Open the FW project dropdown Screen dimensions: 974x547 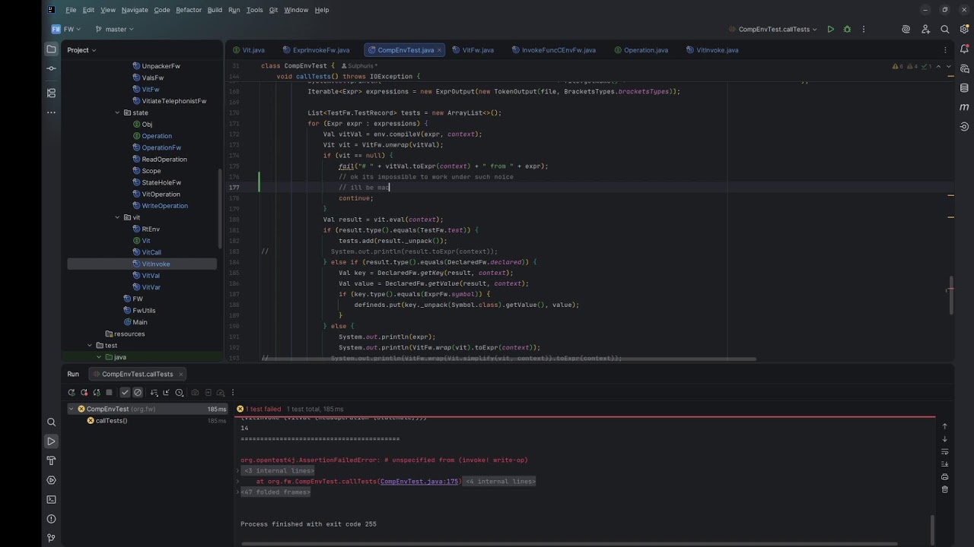coord(67,30)
